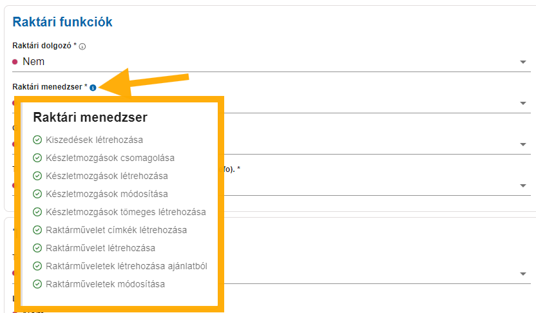Click the Kiszedések létrehozása green check icon
The image size is (536, 313).
click(x=37, y=140)
